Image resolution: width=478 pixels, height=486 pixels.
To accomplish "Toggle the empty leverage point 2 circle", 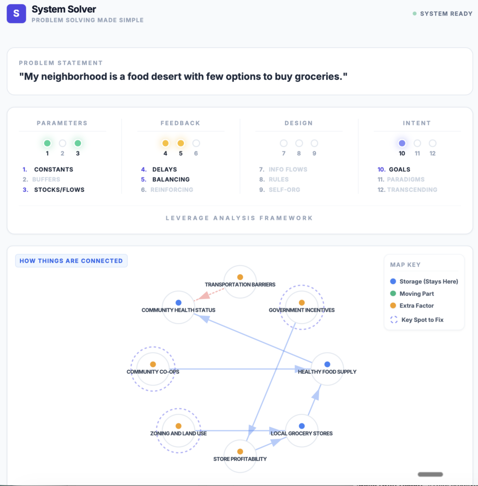I will 63,143.
